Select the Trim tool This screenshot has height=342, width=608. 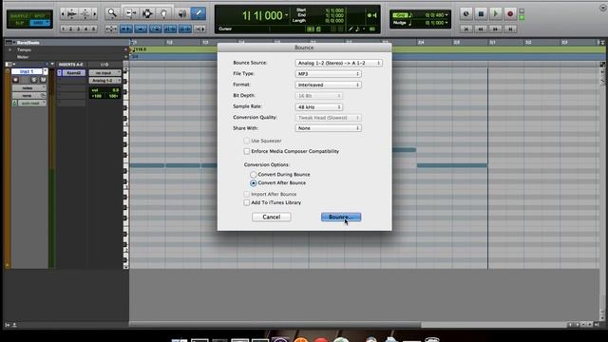130,13
